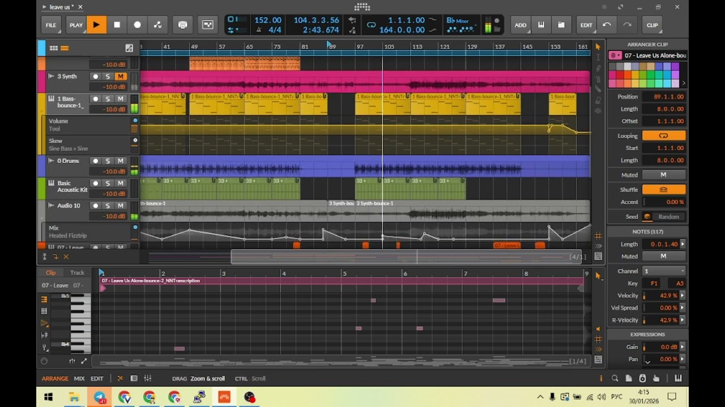Toggle the render/export icon in toolbar
The width and height of the screenshot is (725, 407).
[x=182, y=25]
